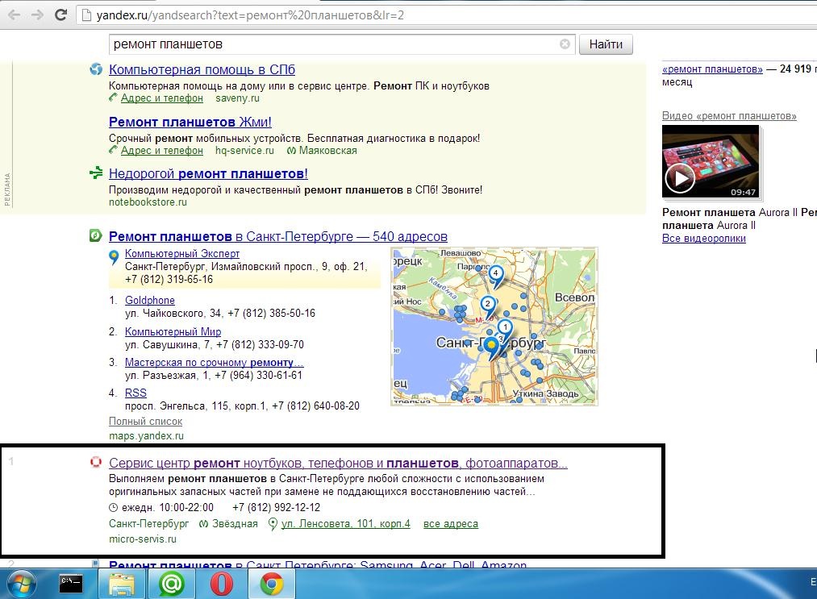The width and height of the screenshot is (817, 599).
Task: Click the Компьютерный Эксперт map pin icon
Action: (x=114, y=257)
